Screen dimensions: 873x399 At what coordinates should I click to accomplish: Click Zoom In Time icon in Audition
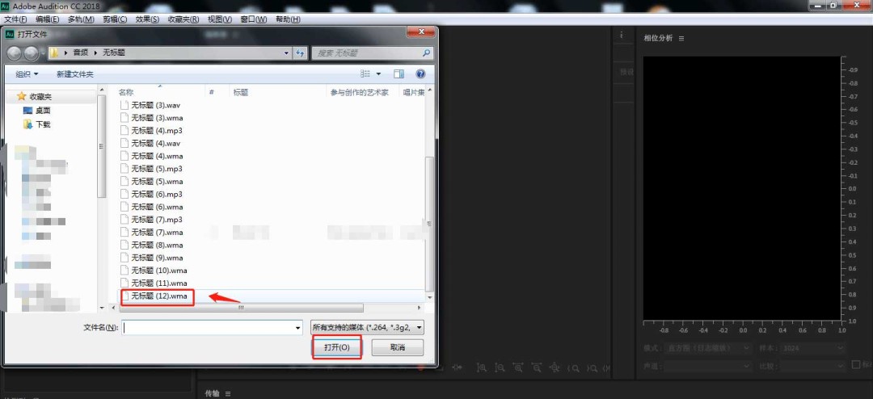(518, 367)
